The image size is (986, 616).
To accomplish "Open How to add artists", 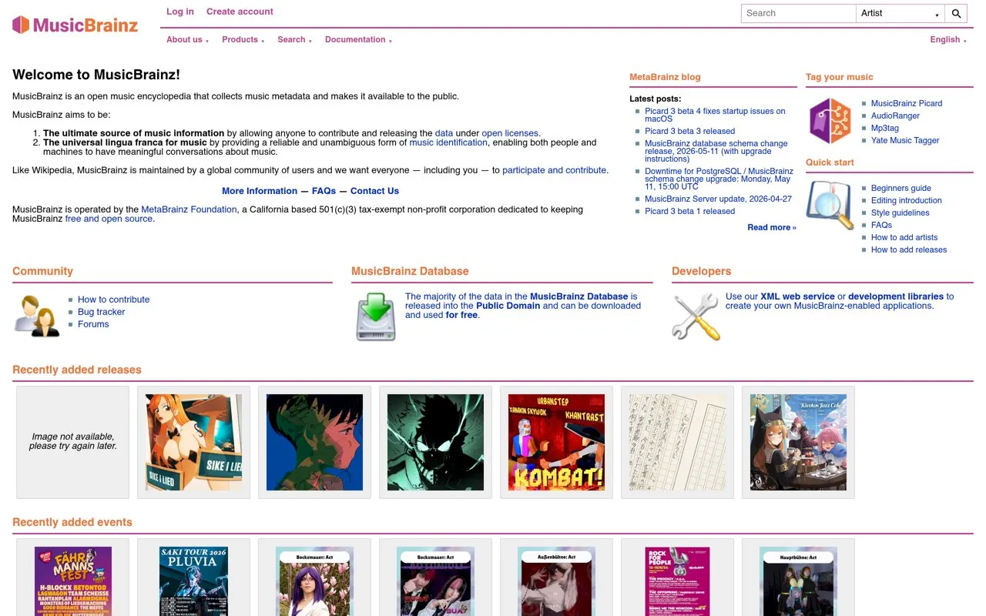I will pos(904,237).
